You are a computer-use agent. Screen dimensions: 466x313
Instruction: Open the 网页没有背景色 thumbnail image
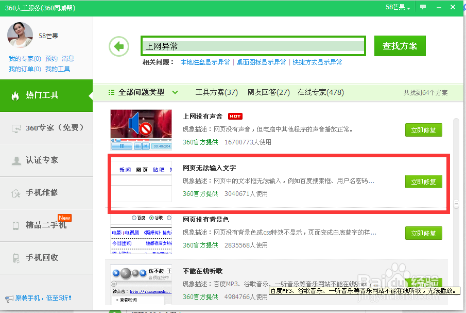click(x=141, y=234)
